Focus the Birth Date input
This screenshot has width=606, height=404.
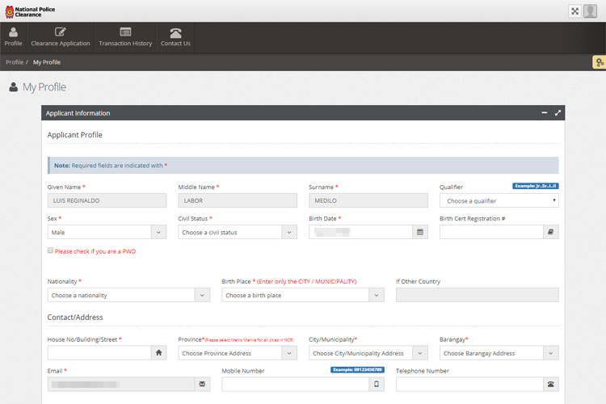[x=360, y=232]
